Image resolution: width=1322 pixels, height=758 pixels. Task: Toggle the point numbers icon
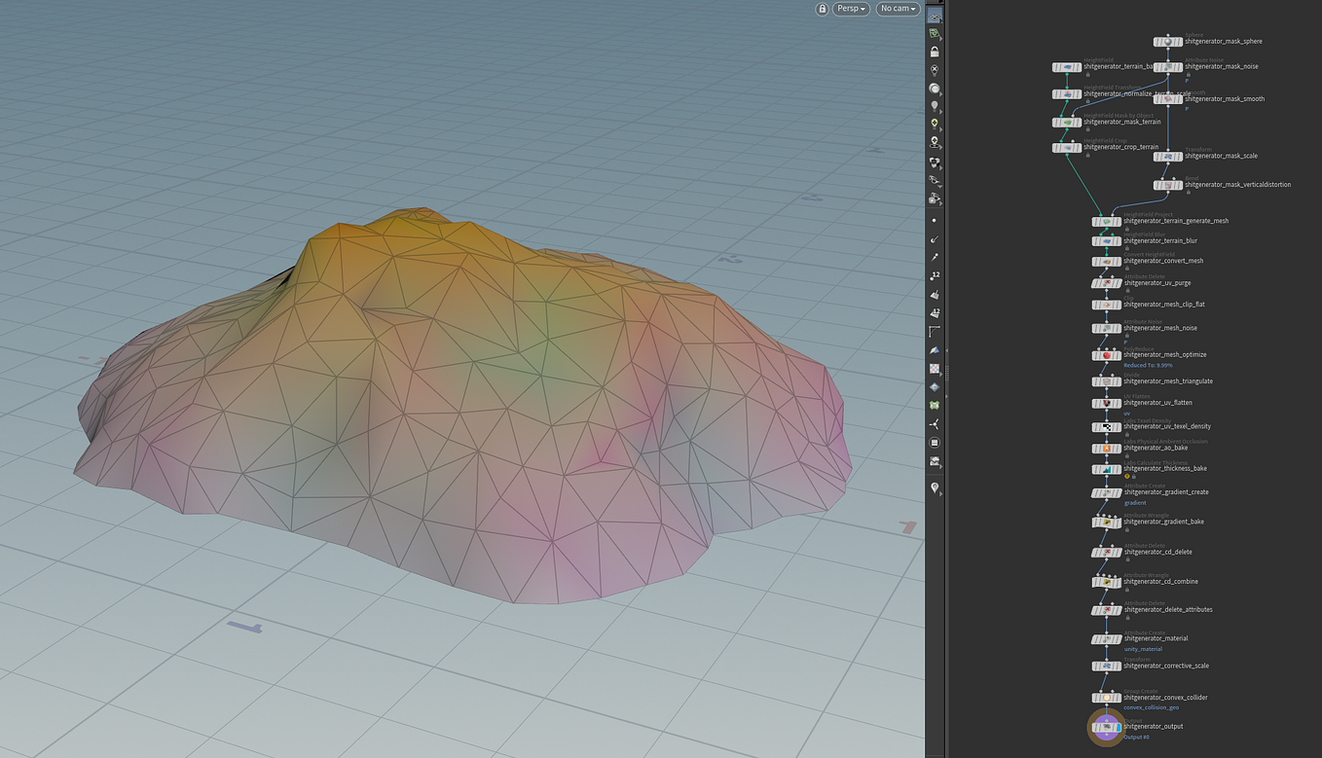point(935,276)
